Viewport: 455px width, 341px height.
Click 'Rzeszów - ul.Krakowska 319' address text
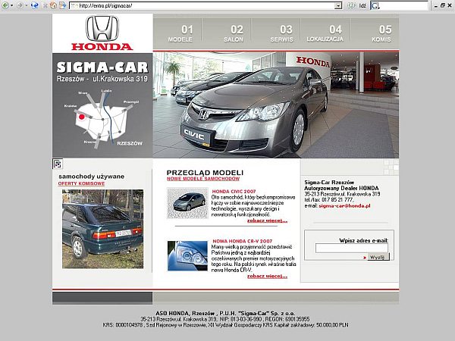pos(102,79)
